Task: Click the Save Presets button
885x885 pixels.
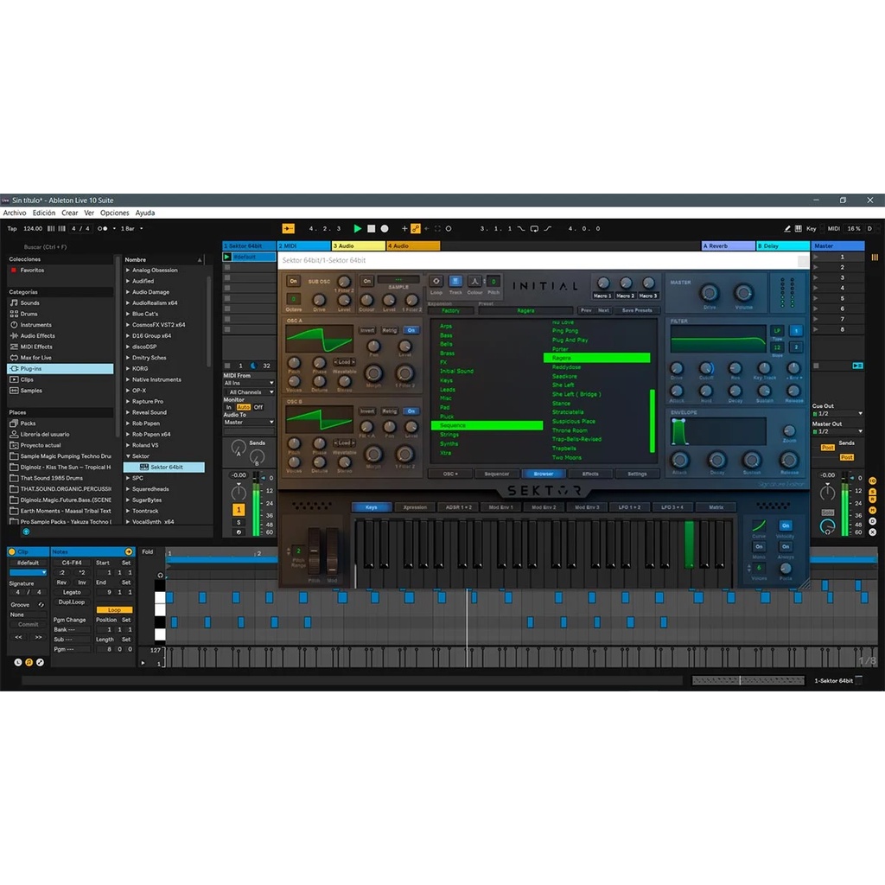Action: point(637,310)
